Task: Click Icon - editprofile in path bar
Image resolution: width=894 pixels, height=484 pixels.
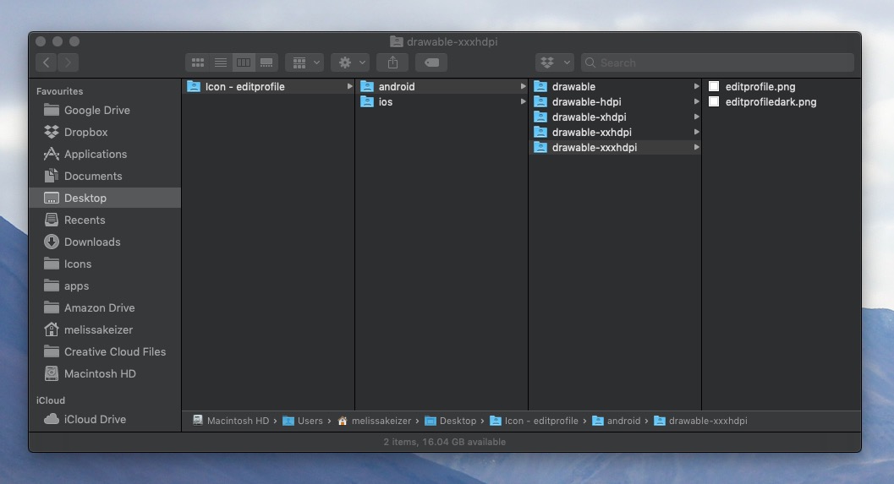Action: [x=535, y=421]
